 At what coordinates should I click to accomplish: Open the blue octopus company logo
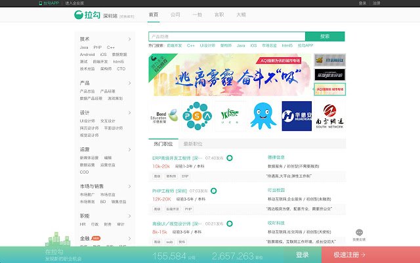point(263,116)
